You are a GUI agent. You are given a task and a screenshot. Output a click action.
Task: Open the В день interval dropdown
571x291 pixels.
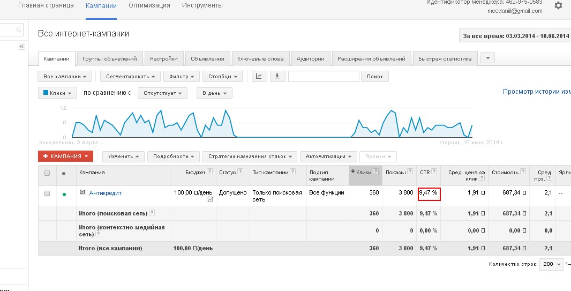tap(214, 93)
